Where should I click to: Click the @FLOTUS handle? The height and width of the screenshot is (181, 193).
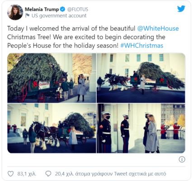(78, 10)
